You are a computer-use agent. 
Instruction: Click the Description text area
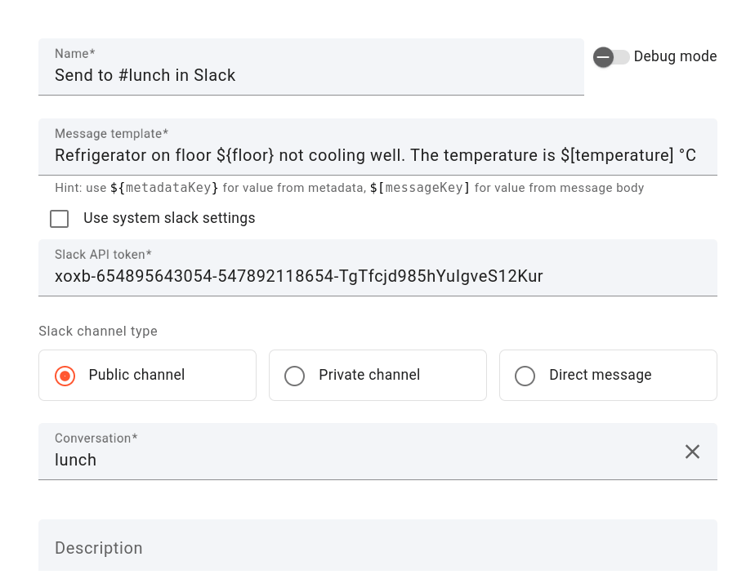tap(376, 548)
